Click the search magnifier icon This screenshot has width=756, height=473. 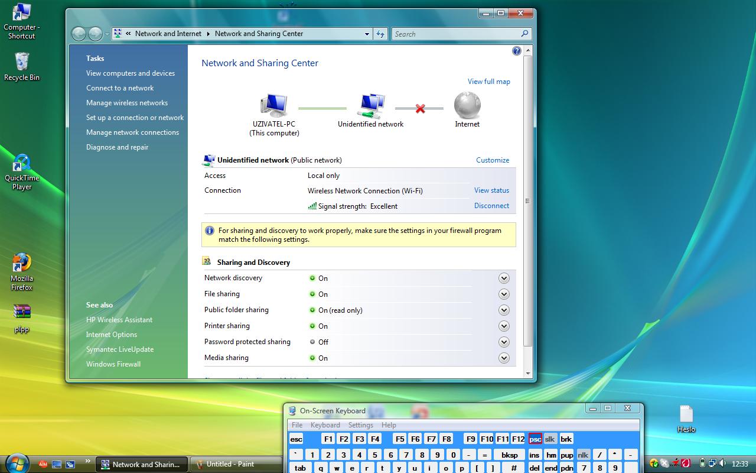click(x=524, y=34)
